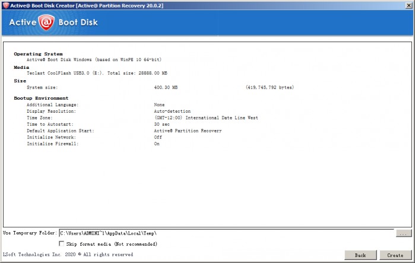Click the 'Boot Disk' banner title text
The width and height of the screenshot is (415, 263).
(x=78, y=23)
